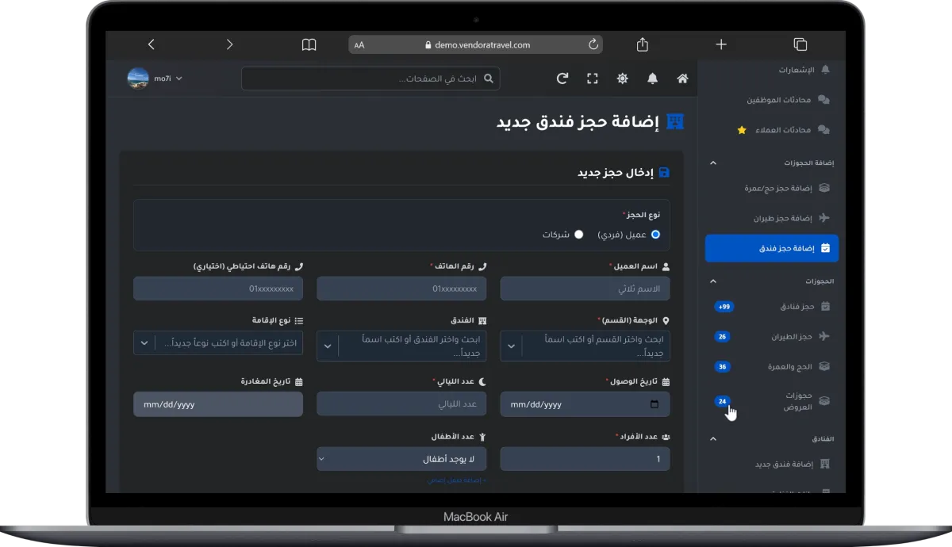Open the notifications bell in top bar
The width and height of the screenshot is (952, 547).
point(652,78)
